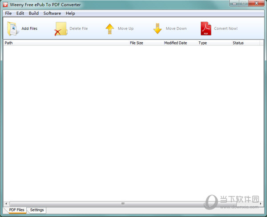
Task: Click the red PDF Convert Now icon
Action: (x=206, y=28)
